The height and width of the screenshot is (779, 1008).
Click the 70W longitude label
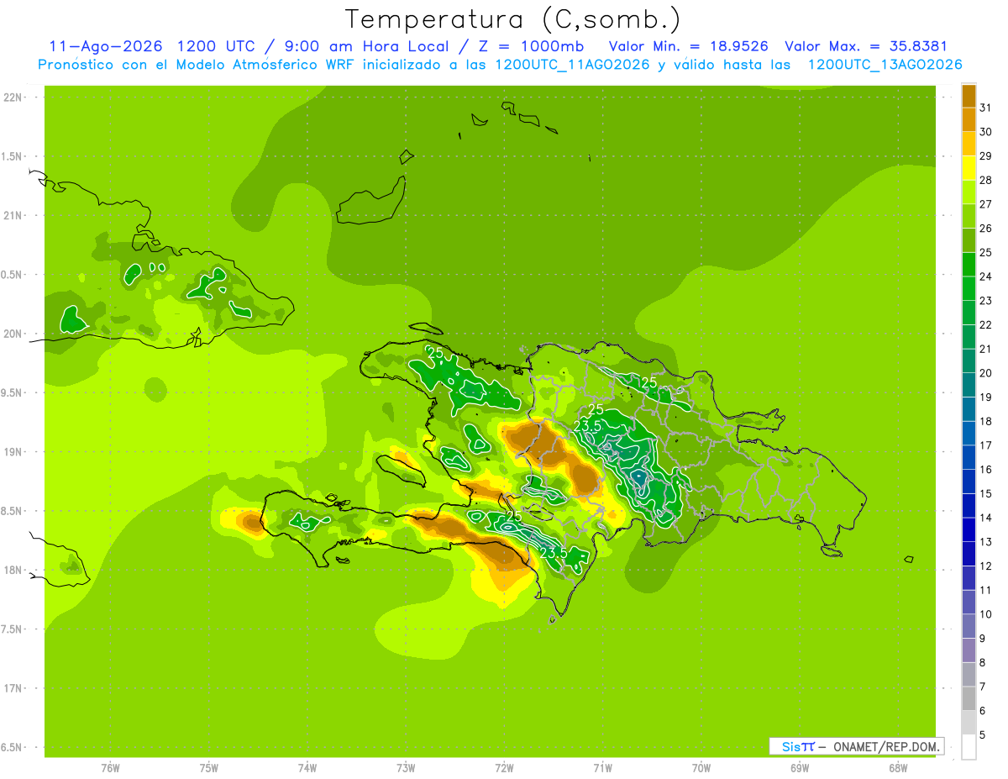701,767
